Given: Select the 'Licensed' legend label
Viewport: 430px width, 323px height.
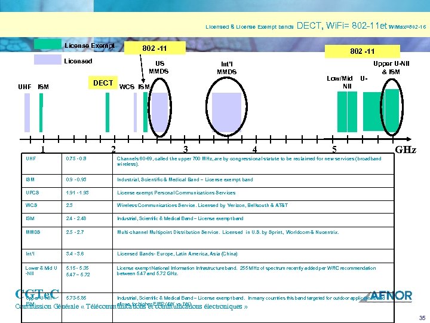Looking at the screenshot, I should [x=78, y=61].
